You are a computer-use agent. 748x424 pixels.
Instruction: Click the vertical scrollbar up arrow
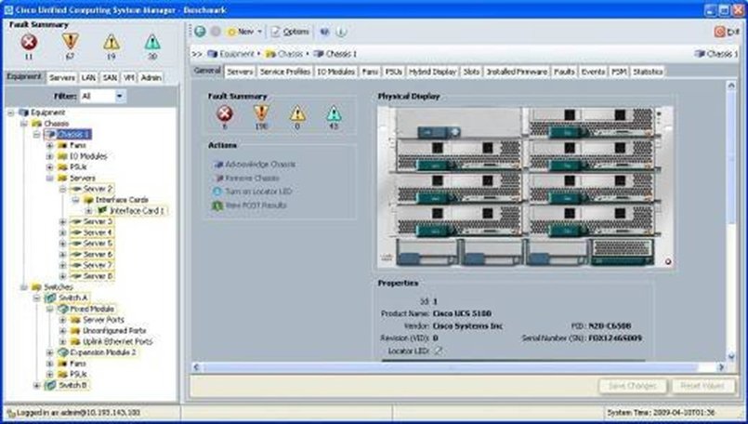pos(731,86)
